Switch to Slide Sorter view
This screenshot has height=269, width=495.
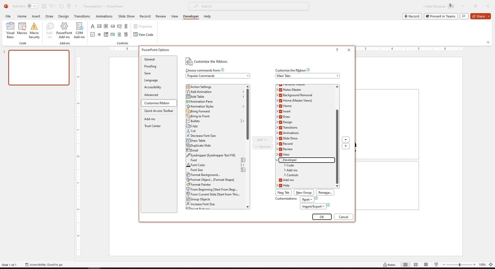[416, 265]
